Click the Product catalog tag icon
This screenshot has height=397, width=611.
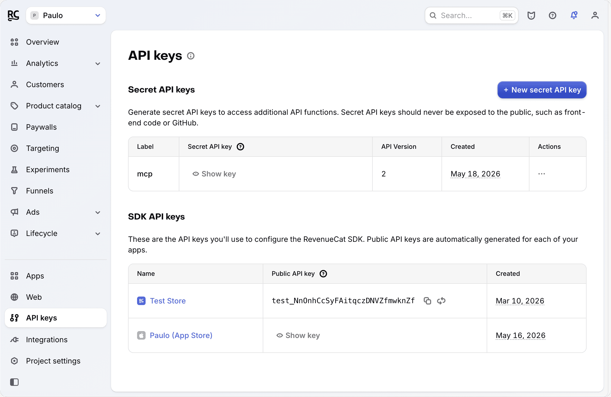pos(14,106)
